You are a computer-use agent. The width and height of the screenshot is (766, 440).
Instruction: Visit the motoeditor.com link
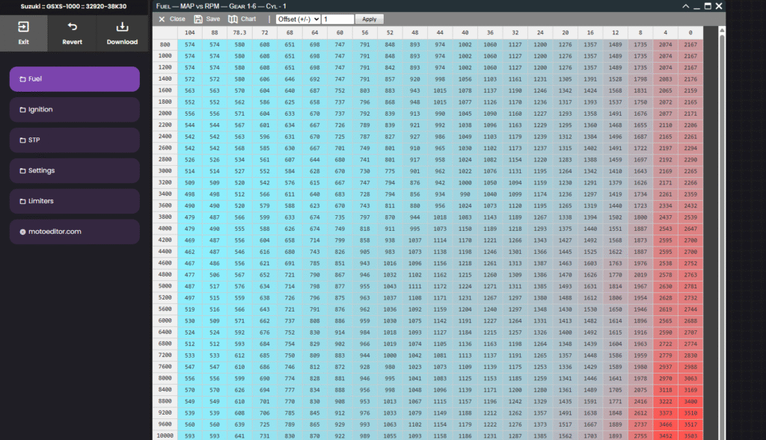[74, 232]
